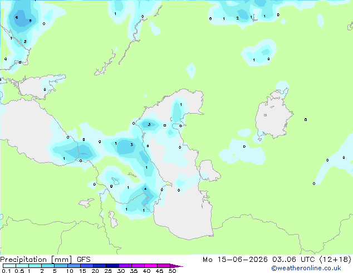Pick the 15 to 20 mm legend swatch
This screenshot has width=353, height=273.
click(86, 266)
